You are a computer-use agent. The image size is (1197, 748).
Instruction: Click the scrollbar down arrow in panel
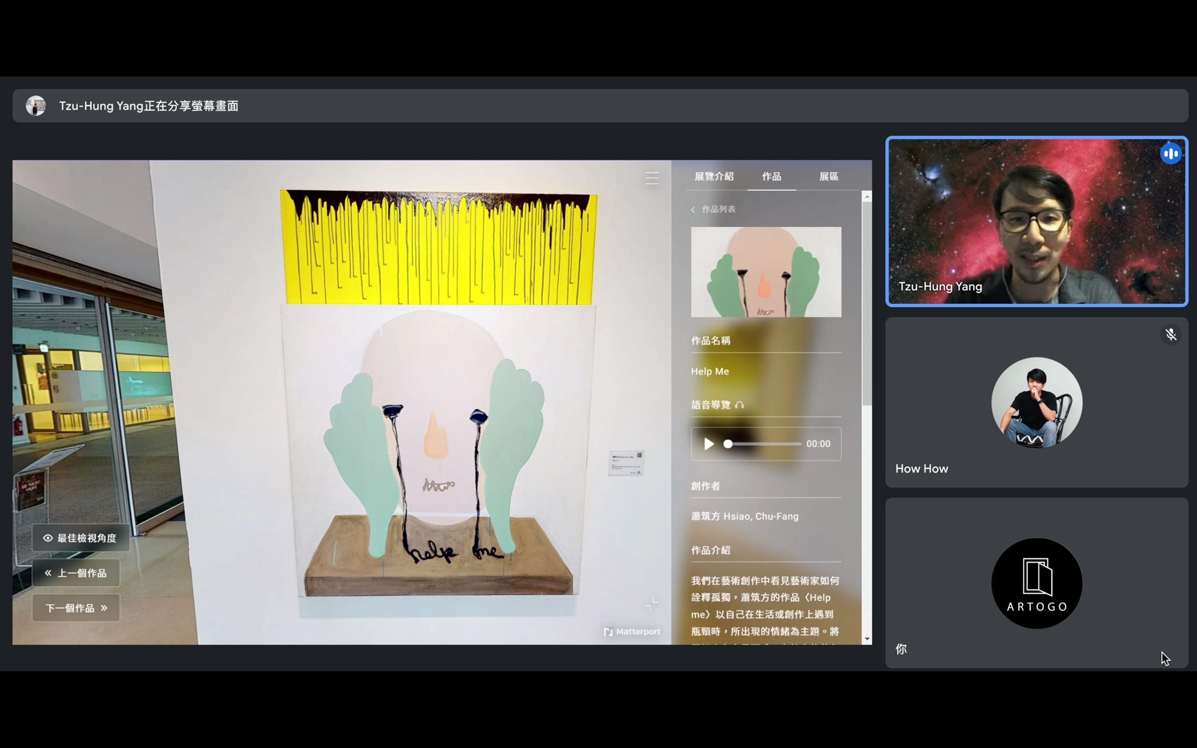[867, 639]
